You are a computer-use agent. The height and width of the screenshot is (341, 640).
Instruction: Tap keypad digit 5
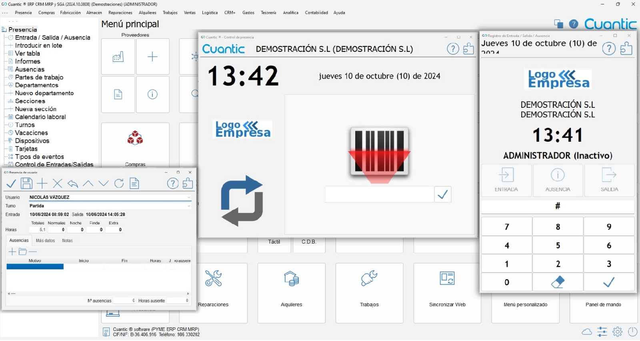coord(558,245)
